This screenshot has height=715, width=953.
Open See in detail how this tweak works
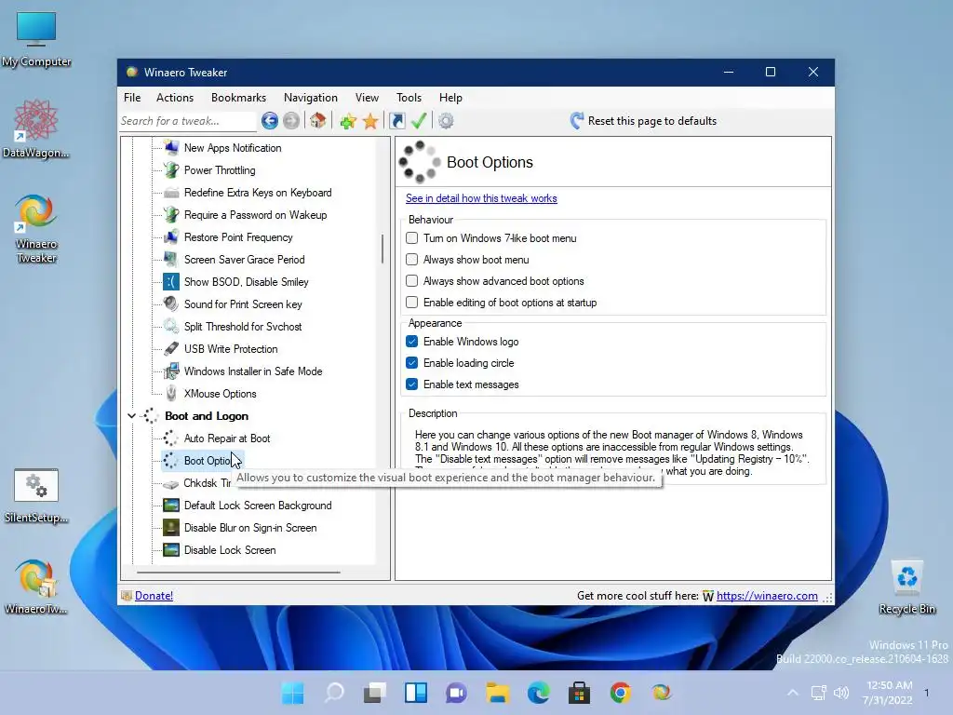[x=481, y=198]
